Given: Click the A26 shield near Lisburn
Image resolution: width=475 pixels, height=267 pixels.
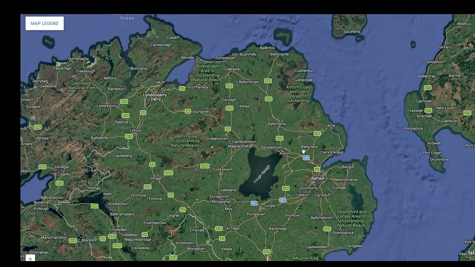Looking at the screenshot, I should point(286,188).
